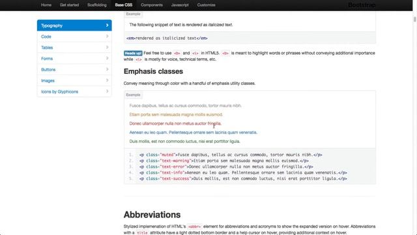Click muted text 'Fusce dapibus, tellus ac cursus'

tap(185, 106)
